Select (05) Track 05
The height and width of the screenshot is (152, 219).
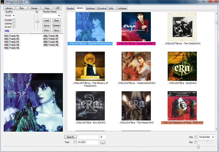11,48
